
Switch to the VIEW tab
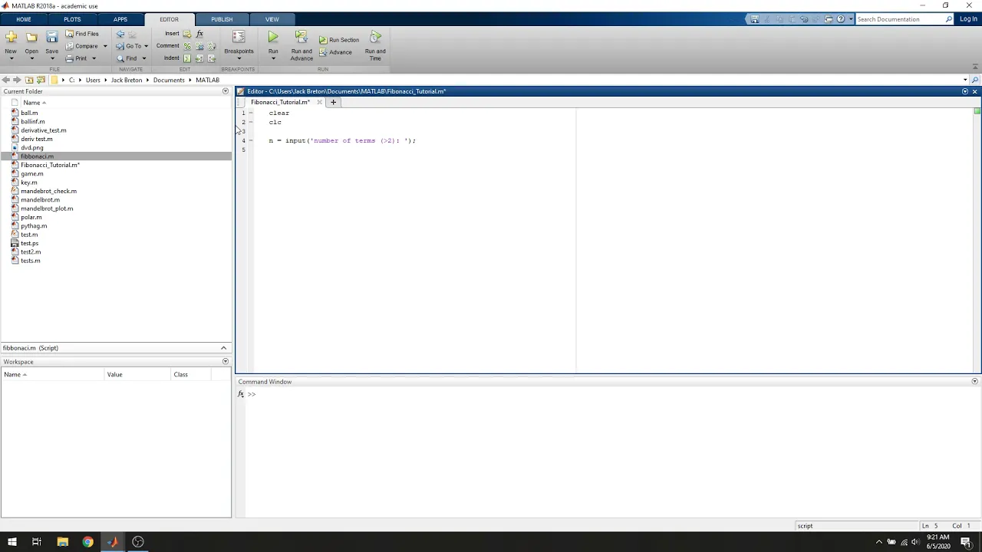(x=272, y=19)
